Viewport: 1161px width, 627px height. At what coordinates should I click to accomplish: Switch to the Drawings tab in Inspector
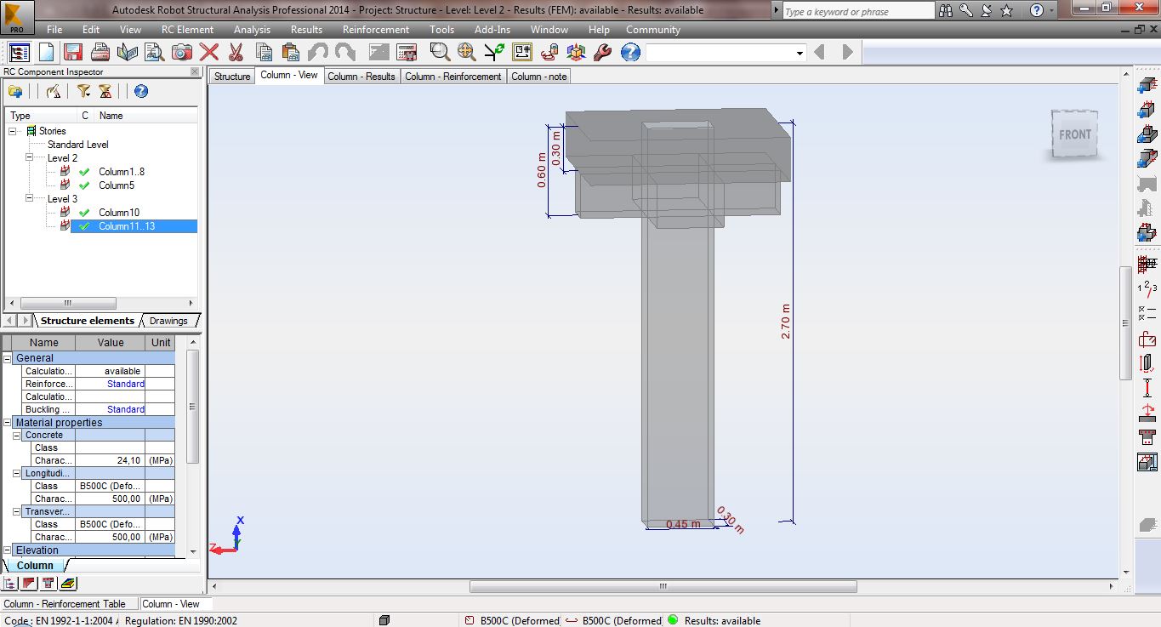pyautogui.click(x=168, y=321)
